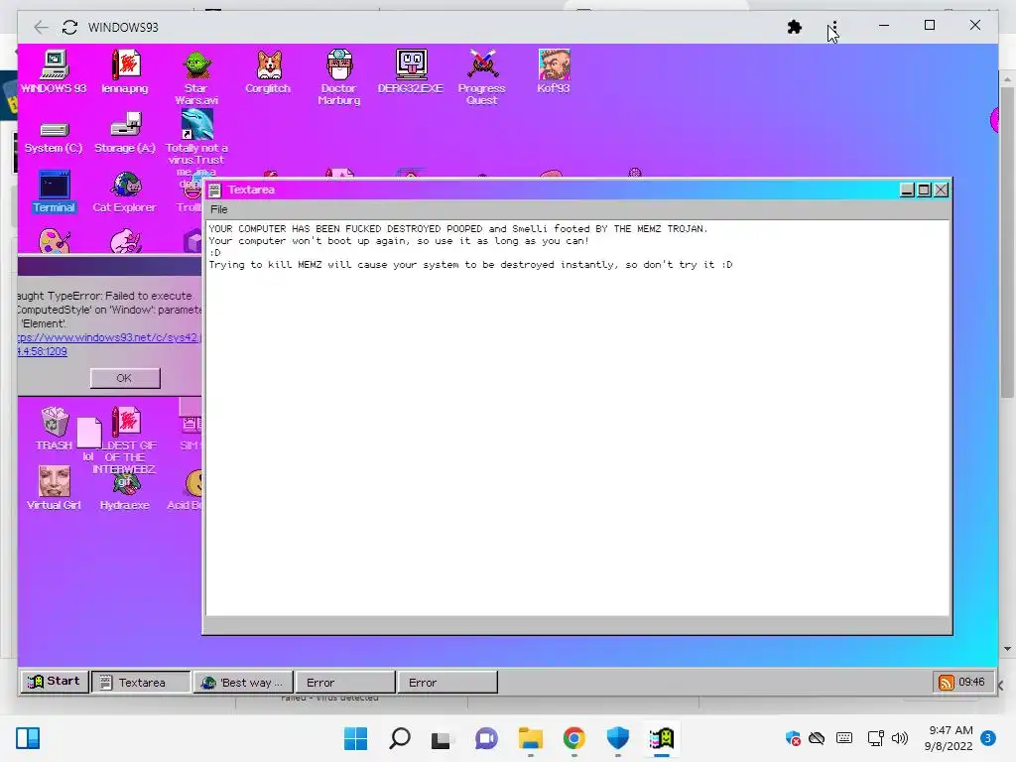Viewport: 1016px width, 762px height.
Task: Click the 09:46 clock in Windows93 taskbar
Action: click(971, 682)
